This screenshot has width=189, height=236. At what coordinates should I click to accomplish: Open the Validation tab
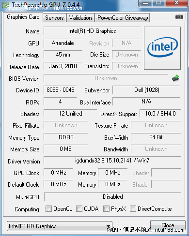coord(80,18)
